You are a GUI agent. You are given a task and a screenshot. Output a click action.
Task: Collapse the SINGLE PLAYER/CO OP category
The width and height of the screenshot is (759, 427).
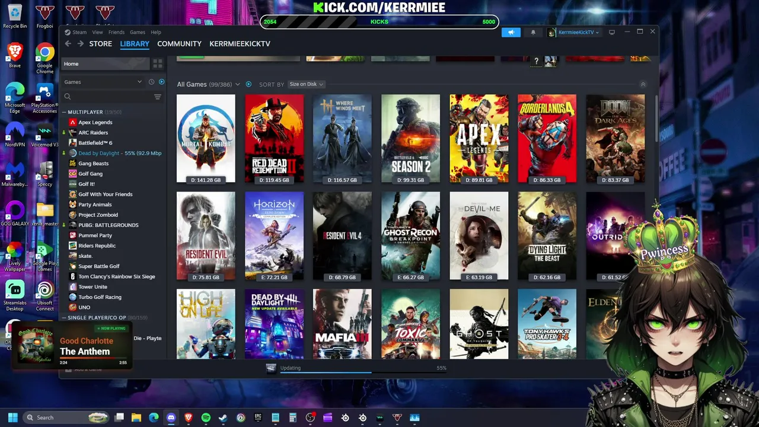point(64,318)
